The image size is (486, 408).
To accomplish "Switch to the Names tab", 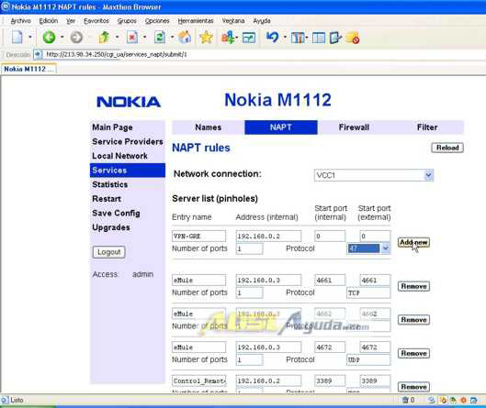I will click(x=209, y=127).
